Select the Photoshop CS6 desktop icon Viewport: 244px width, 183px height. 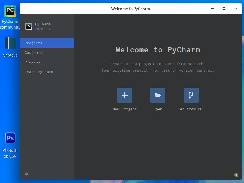pyautogui.click(x=10, y=145)
